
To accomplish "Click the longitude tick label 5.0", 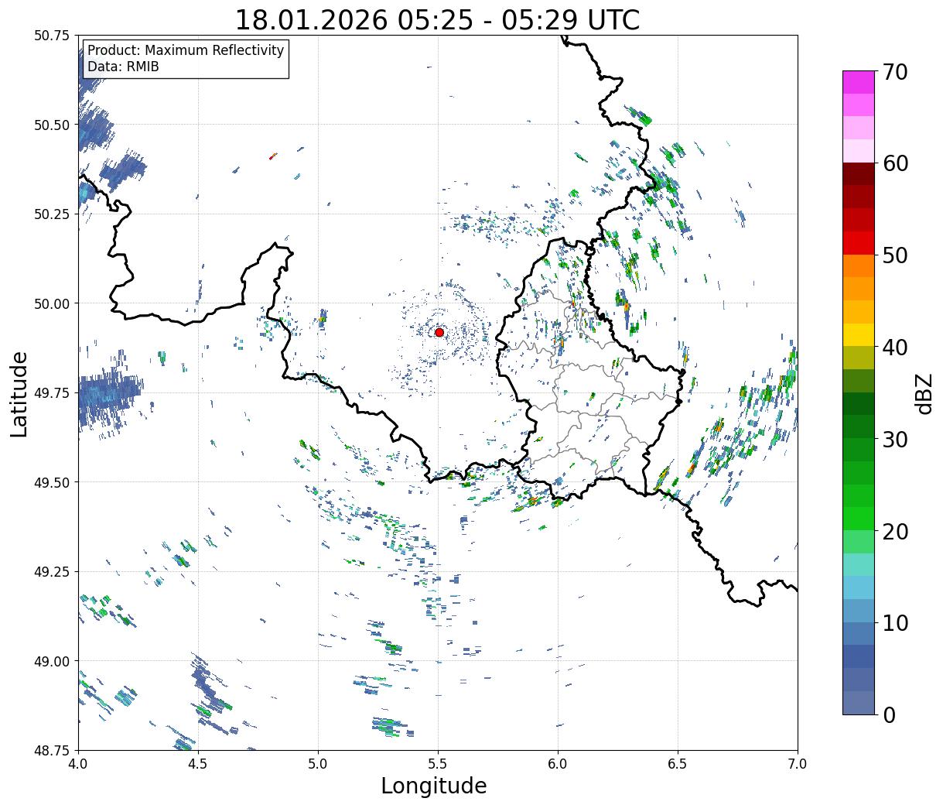I will point(318,764).
